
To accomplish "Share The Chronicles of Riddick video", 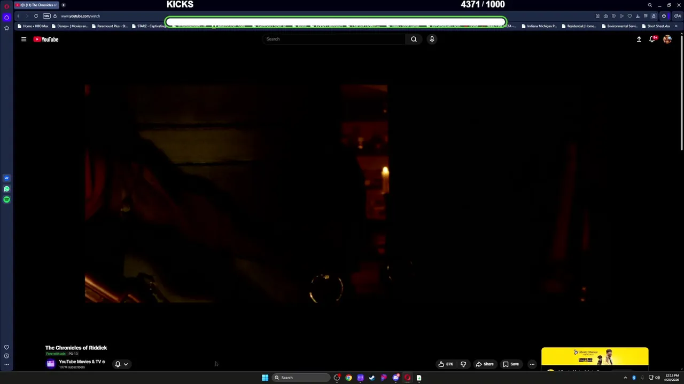I will pyautogui.click(x=485, y=364).
